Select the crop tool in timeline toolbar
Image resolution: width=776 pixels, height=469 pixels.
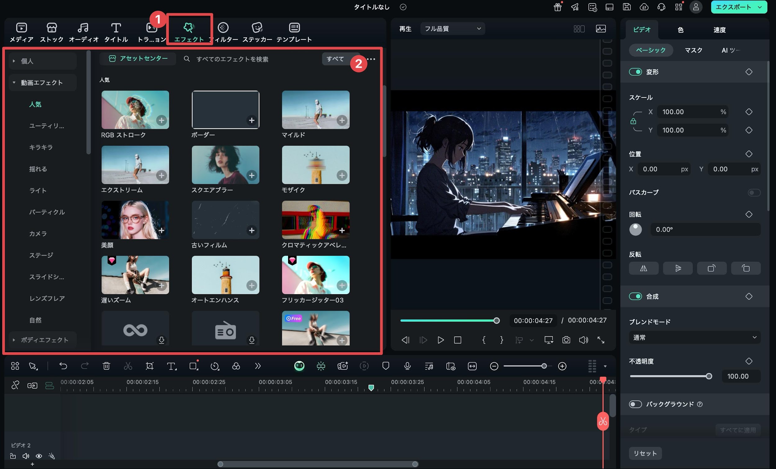150,366
